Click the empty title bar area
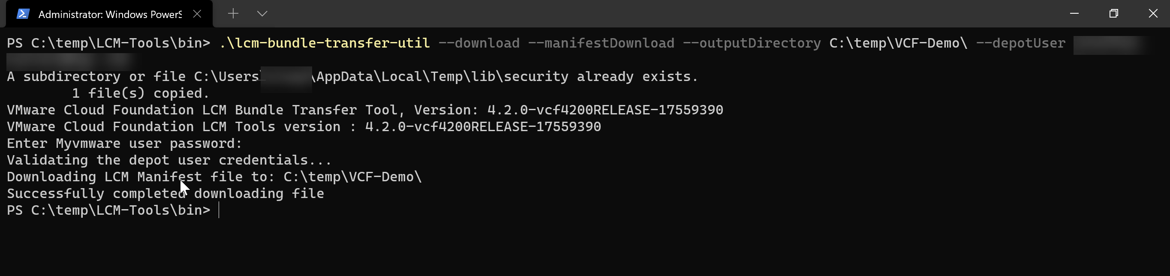The width and height of the screenshot is (1170, 276). 659,14
